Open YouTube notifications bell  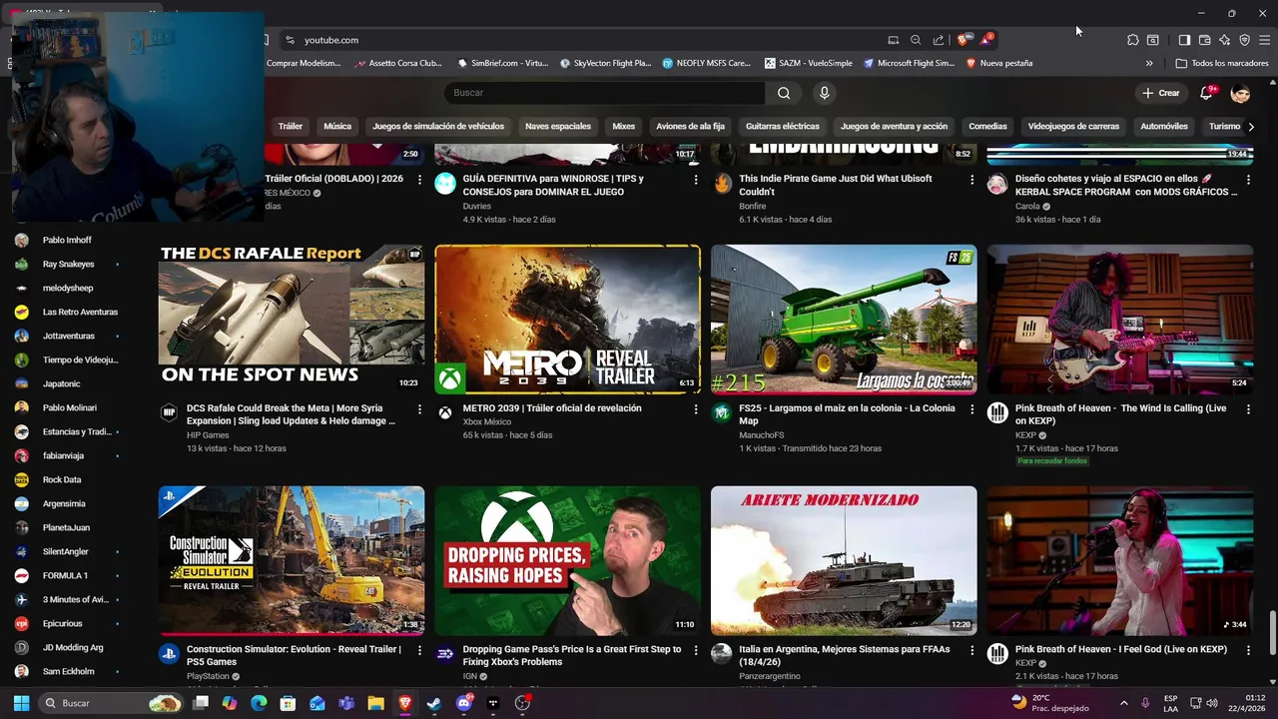click(x=1206, y=93)
